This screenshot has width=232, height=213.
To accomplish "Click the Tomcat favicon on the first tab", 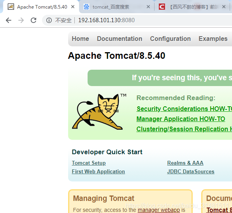I will [x=11, y=7].
